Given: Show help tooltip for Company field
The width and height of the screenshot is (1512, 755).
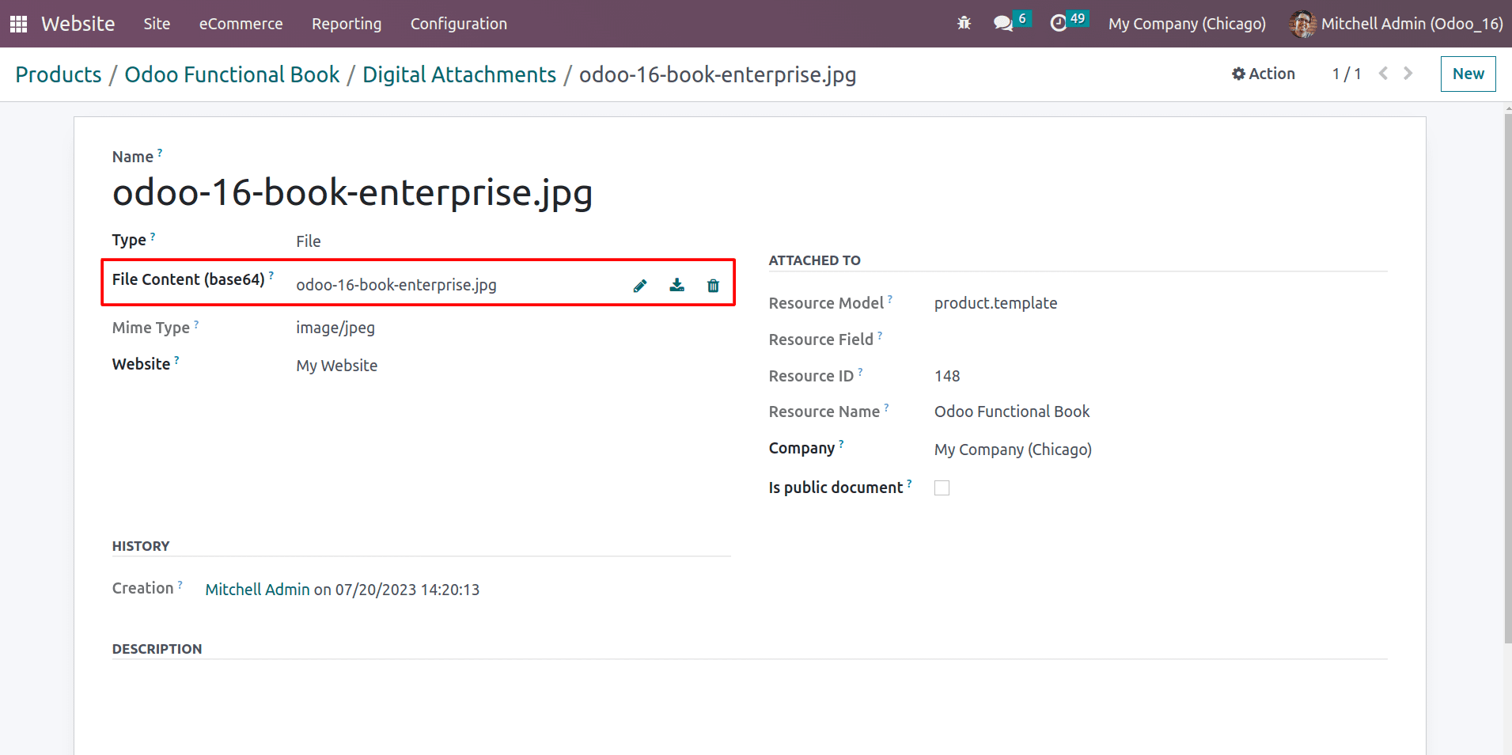Looking at the screenshot, I should click(x=841, y=443).
